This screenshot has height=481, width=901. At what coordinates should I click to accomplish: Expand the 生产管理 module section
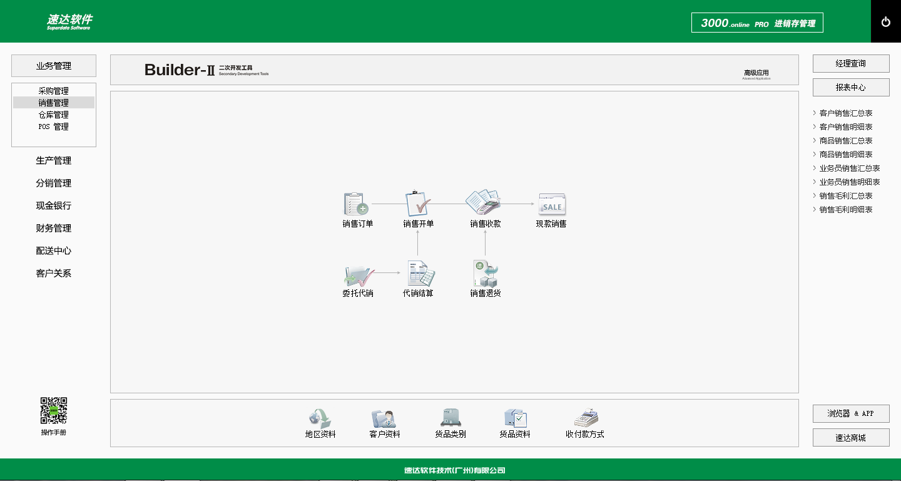[54, 161]
